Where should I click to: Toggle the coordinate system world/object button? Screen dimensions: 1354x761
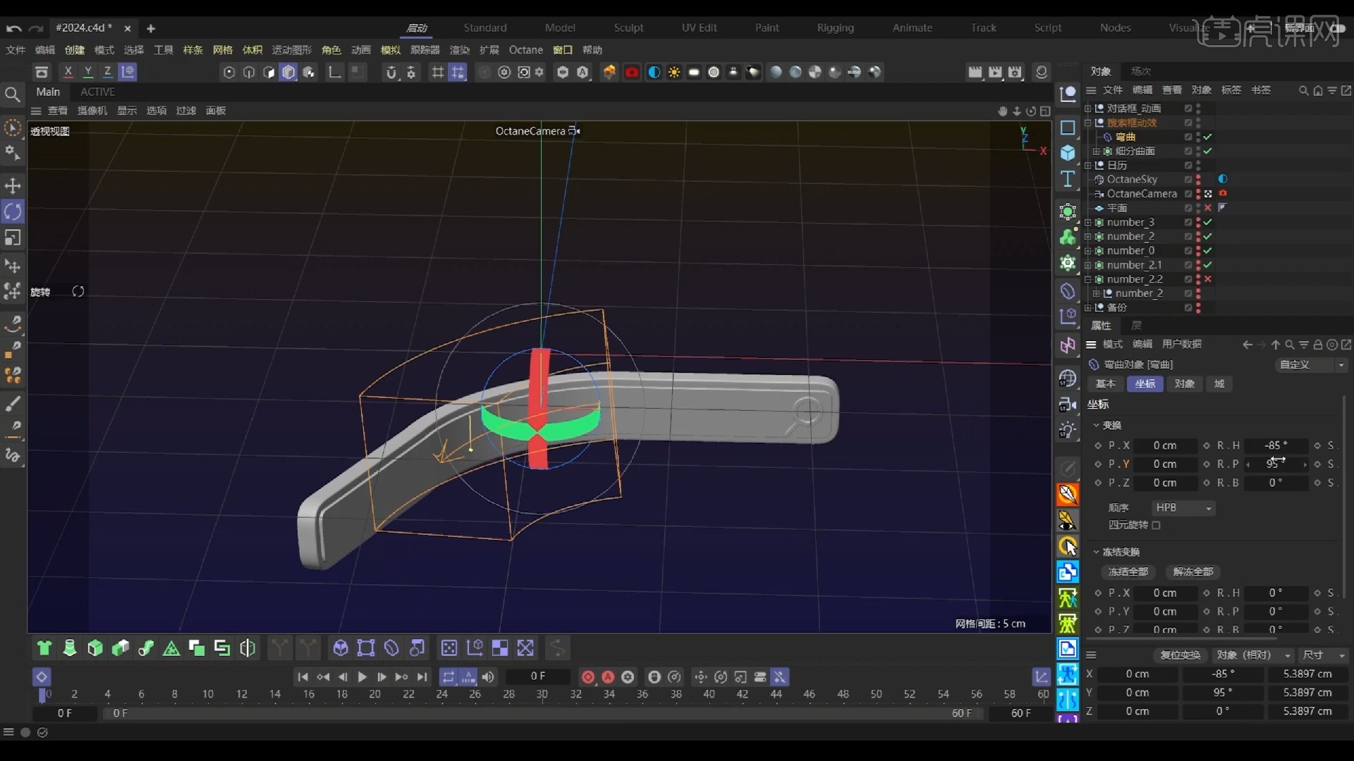pyautogui.click(x=128, y=72)
